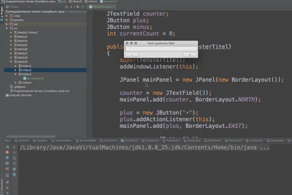Click Modul9 in navigation breadcrumb
The width and height of the screenshot is (292, 195).
pos(75,1)
